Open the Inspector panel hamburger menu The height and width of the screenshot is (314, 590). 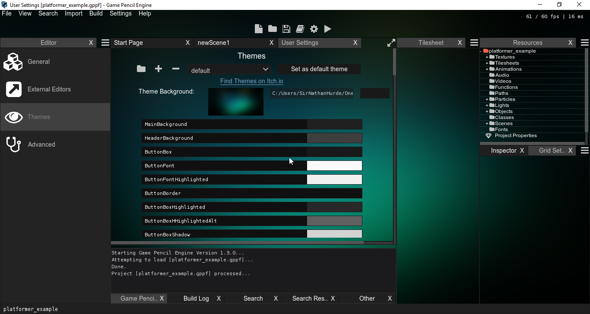(x=584, y=151)
